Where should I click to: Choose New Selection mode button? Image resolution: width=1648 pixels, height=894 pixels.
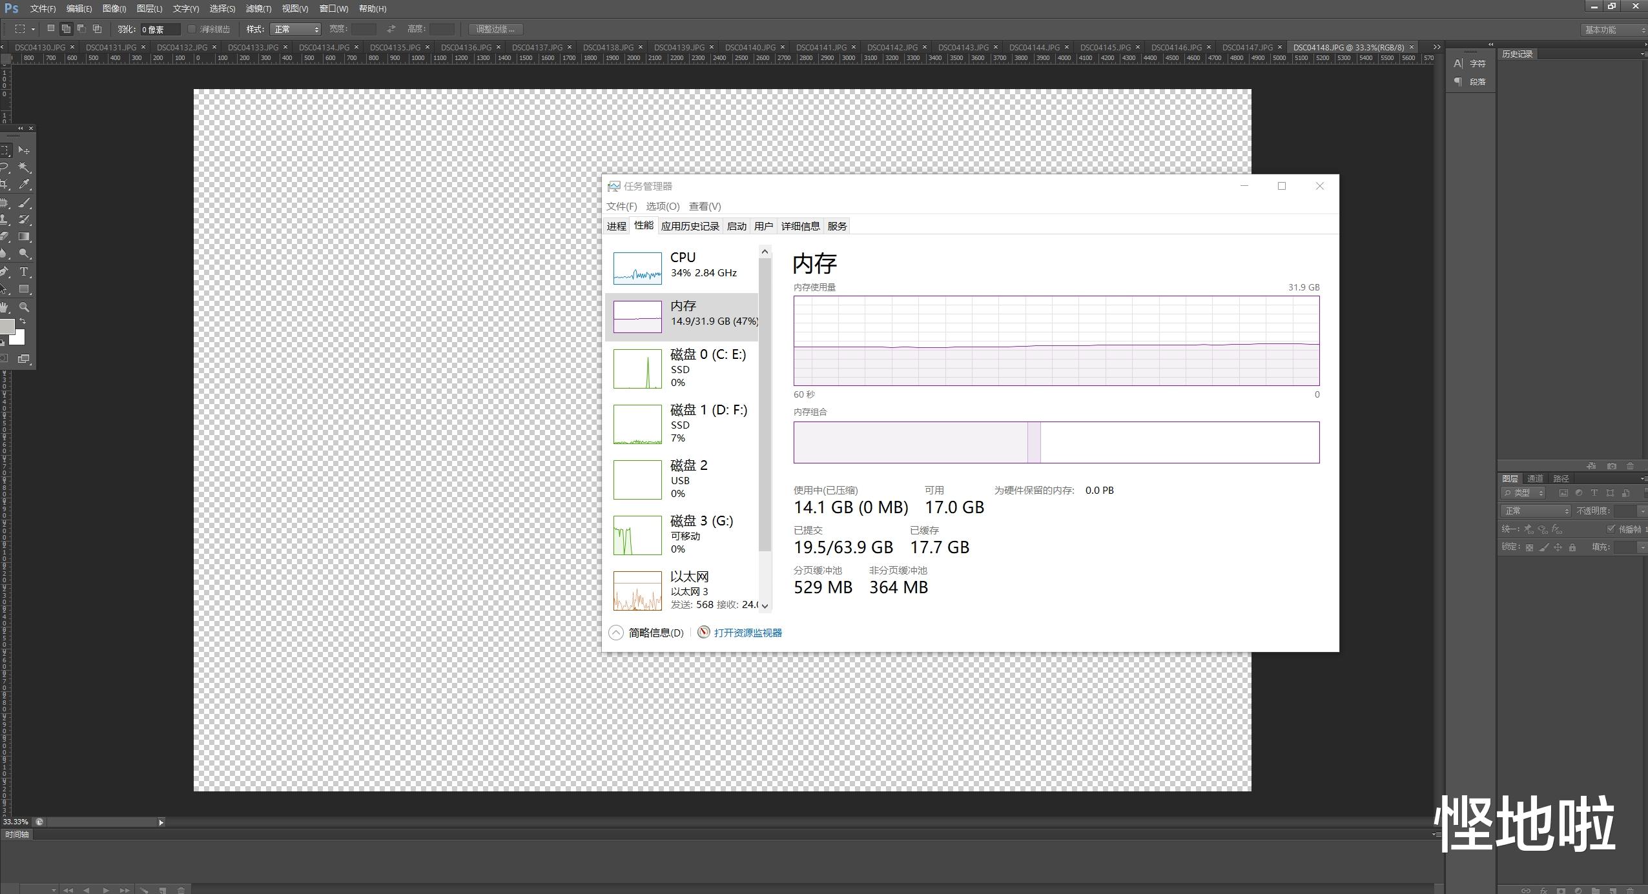click(51, 29)
